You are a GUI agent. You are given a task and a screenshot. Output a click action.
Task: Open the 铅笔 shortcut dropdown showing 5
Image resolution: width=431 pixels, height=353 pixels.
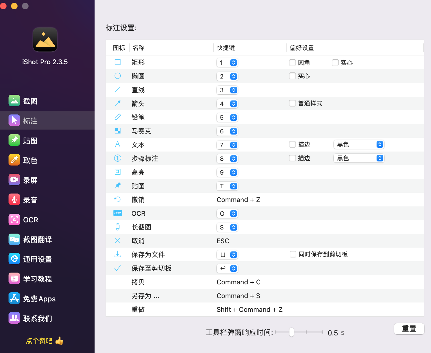click(227, 117)
